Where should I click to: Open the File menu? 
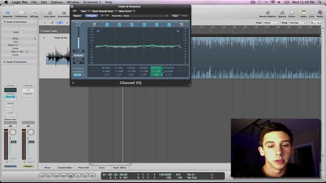coord(34,2)
